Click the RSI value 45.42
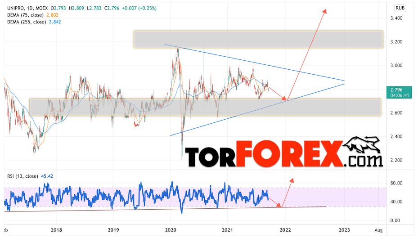 [x=47, y=176]
